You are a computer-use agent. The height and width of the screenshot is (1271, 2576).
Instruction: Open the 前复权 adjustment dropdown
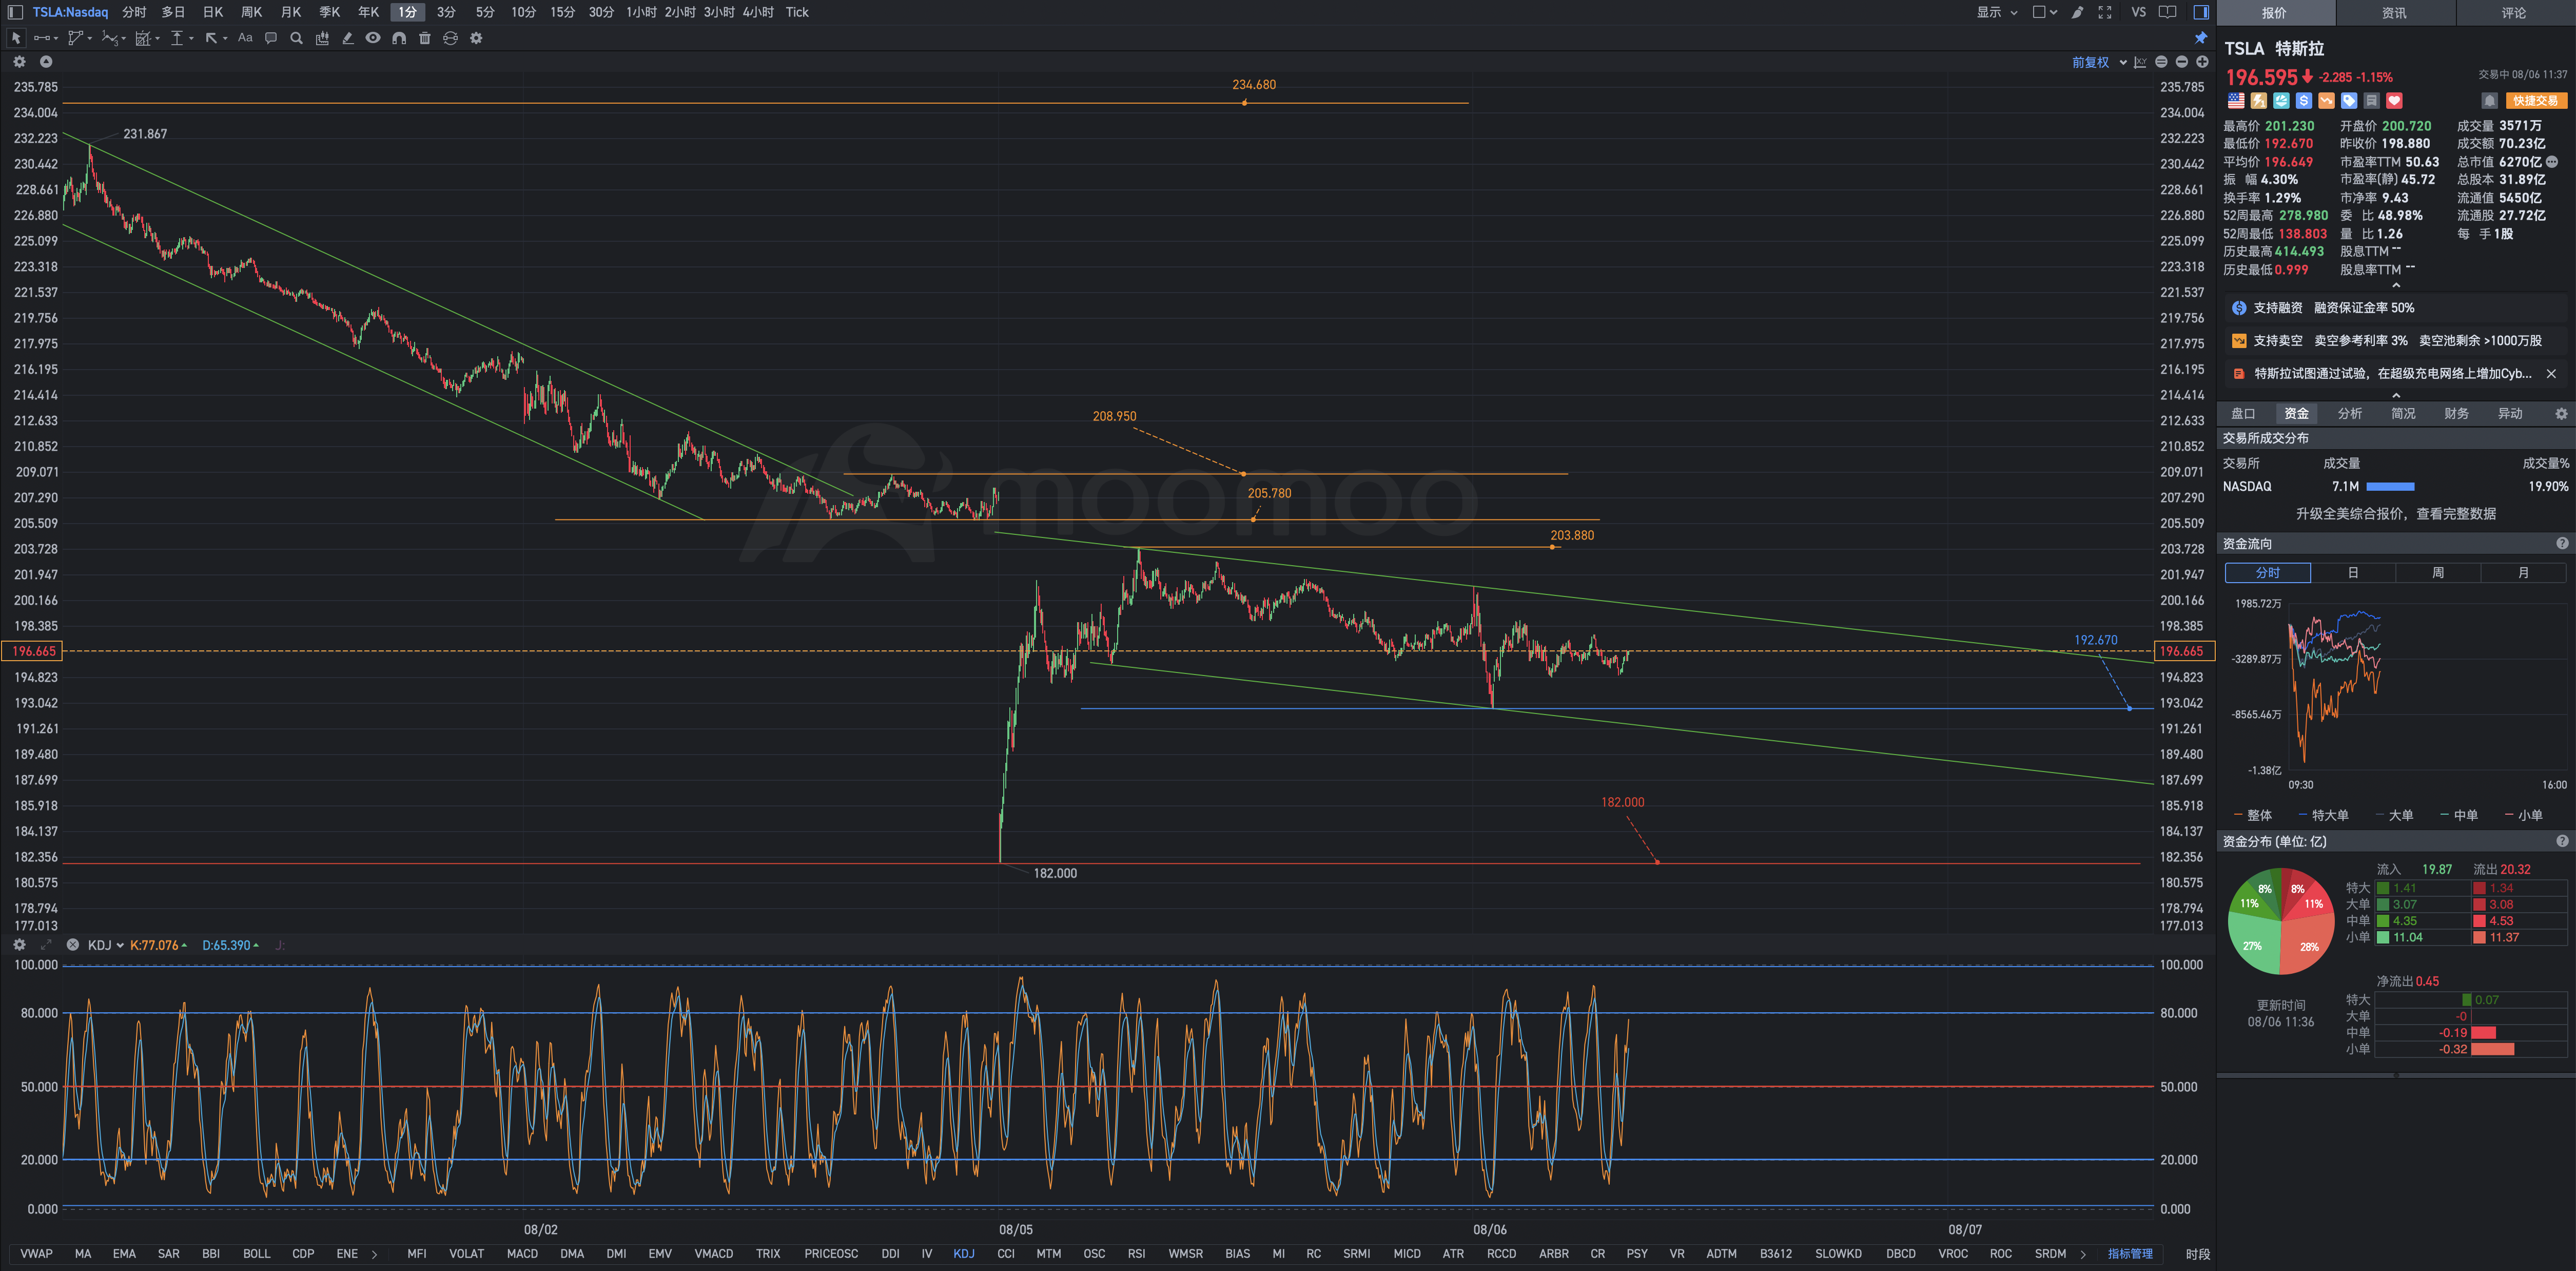coord(2099,62)
